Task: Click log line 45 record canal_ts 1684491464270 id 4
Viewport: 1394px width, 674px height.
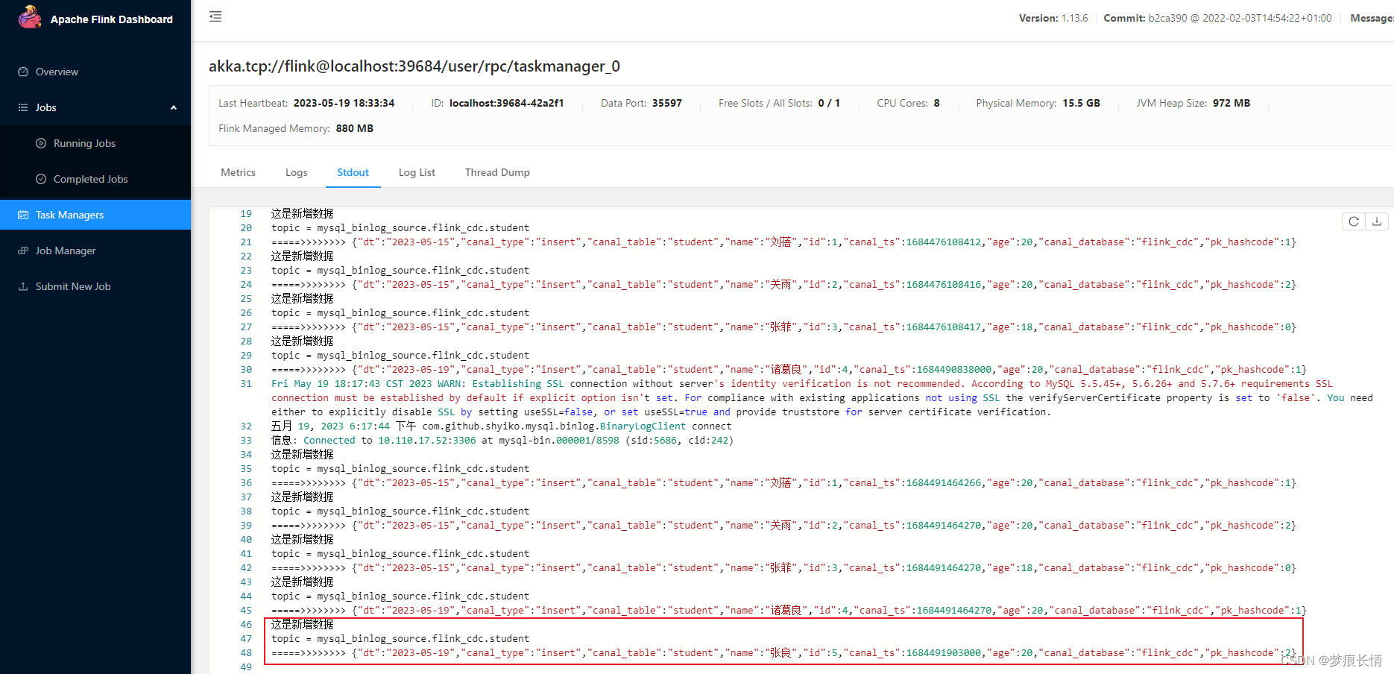Action: [789, 611]
